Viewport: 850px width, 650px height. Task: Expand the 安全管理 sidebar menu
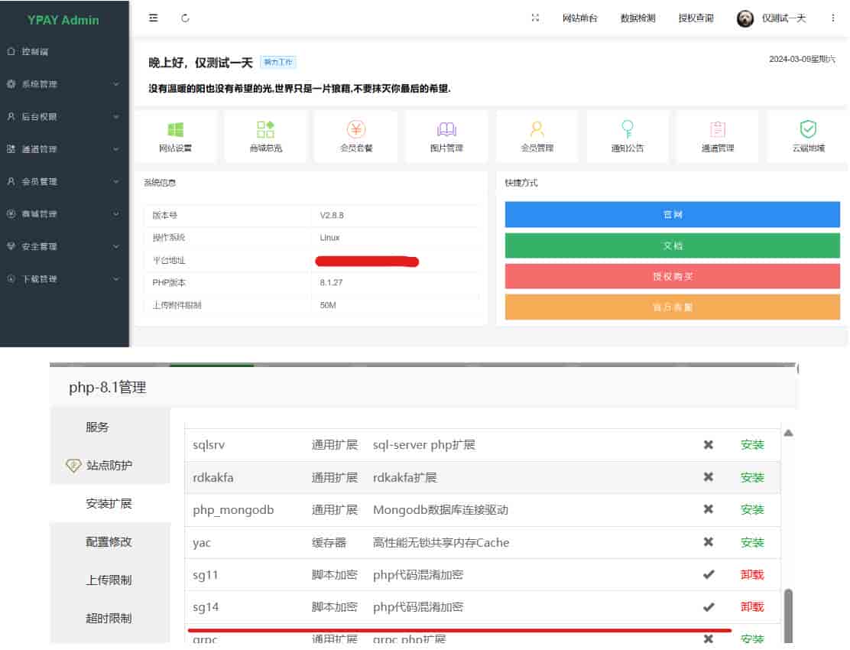tap(64, 246)
